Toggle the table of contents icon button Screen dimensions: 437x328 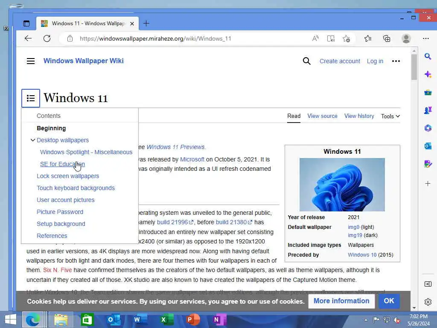31,98
